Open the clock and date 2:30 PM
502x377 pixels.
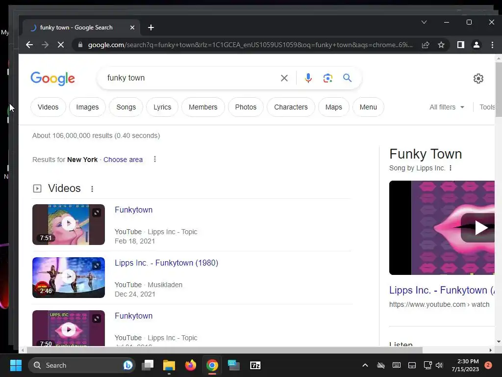(465, 365)
